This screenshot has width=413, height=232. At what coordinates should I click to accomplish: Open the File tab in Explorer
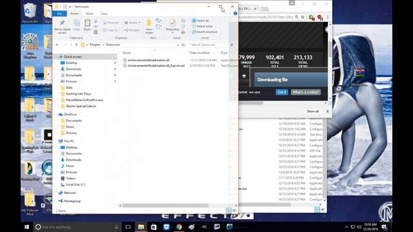click(59, 14)
